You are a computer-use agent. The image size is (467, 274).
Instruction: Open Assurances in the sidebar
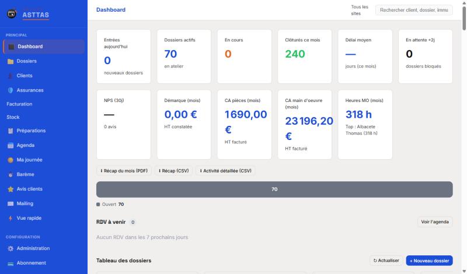pos(43,90)
